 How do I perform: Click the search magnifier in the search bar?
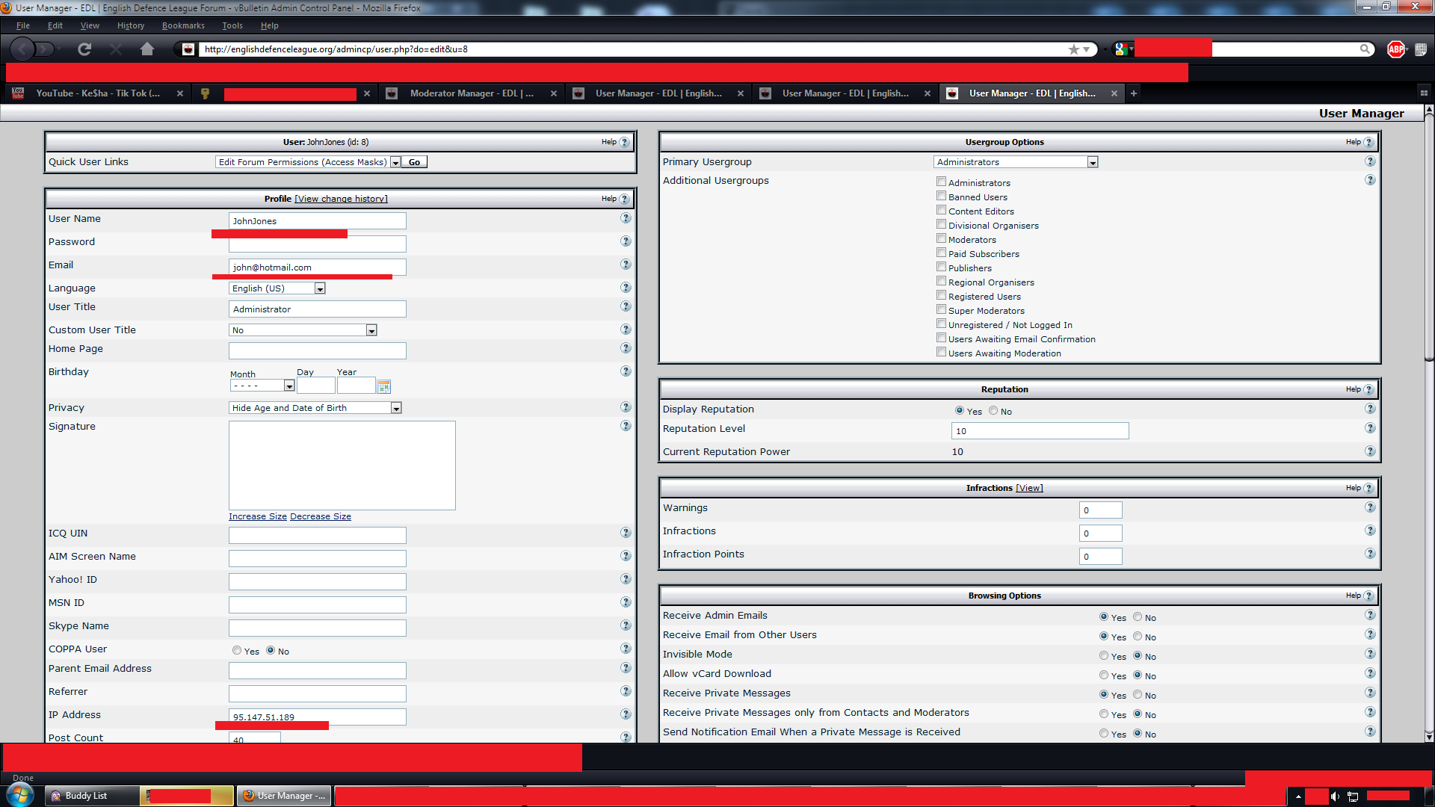click(1365, 49)
